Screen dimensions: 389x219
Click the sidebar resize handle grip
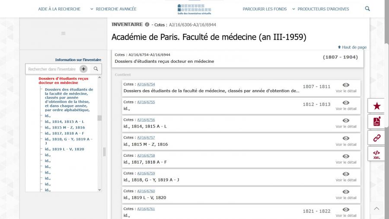(x=105, y=152)
